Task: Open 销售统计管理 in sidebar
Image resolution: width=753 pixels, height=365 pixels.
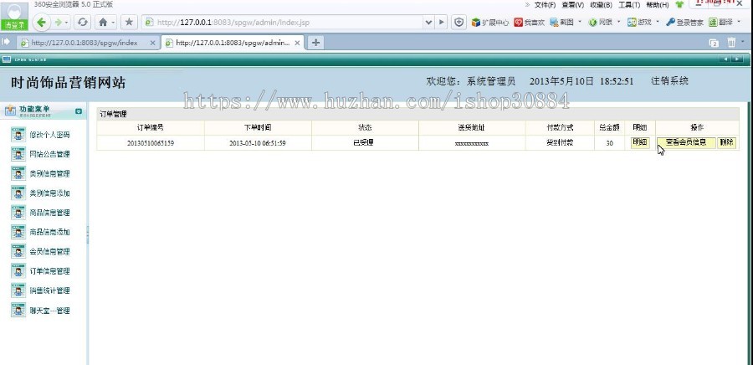Action: (x=49, y=290)
